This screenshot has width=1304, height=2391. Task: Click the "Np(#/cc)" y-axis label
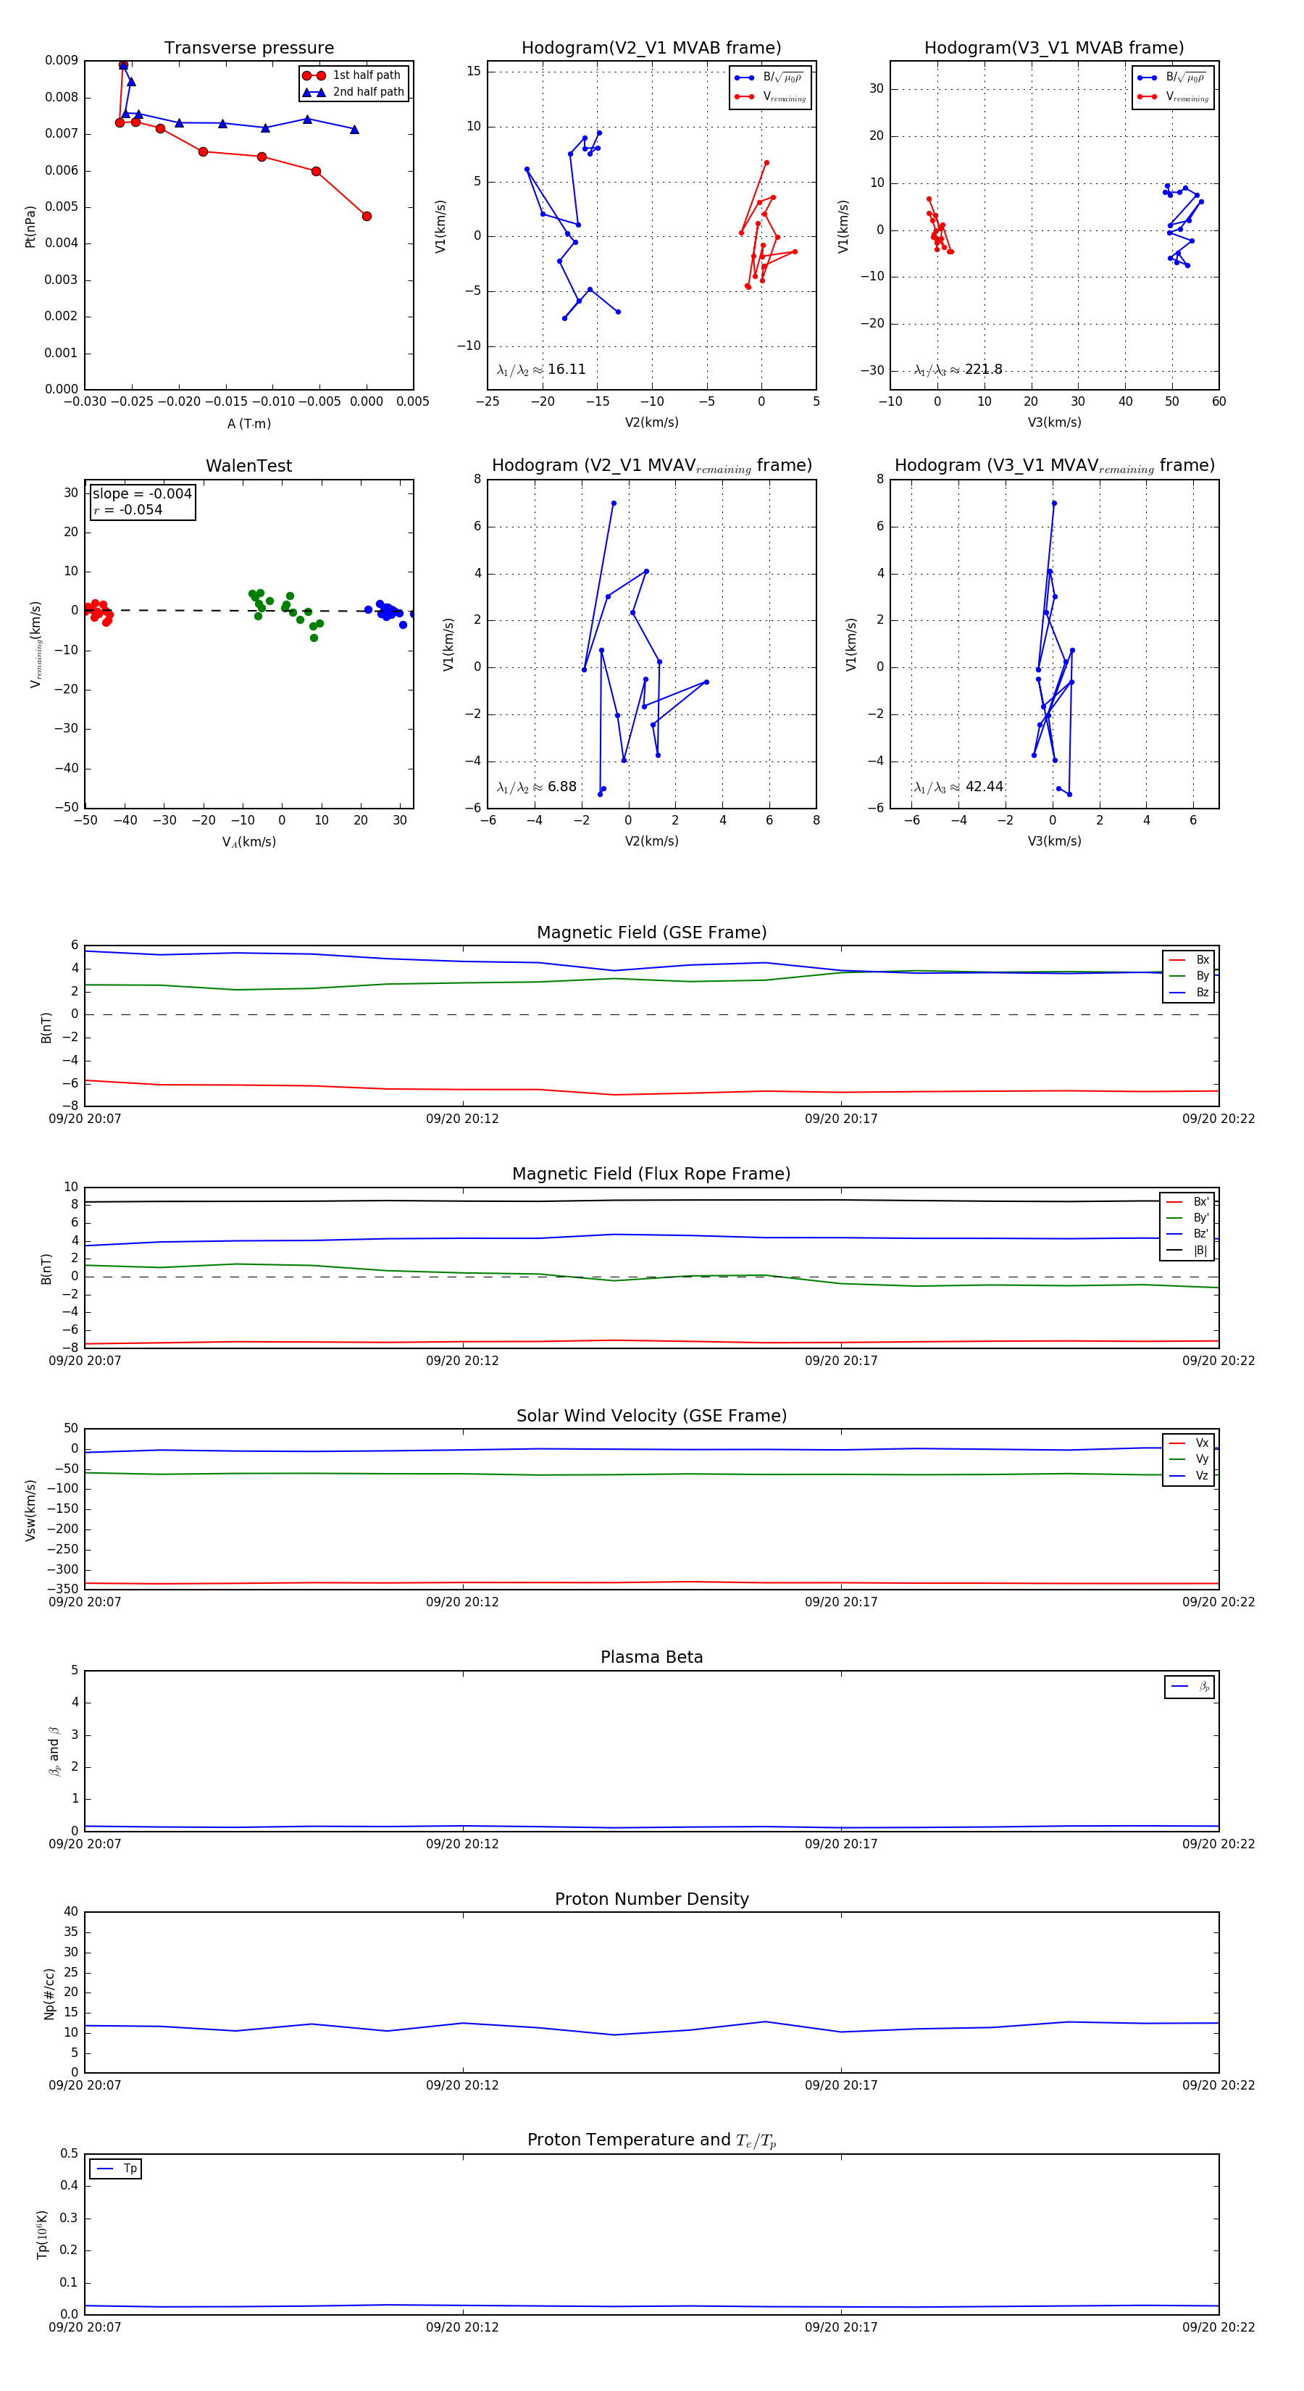click(49, 1992)
